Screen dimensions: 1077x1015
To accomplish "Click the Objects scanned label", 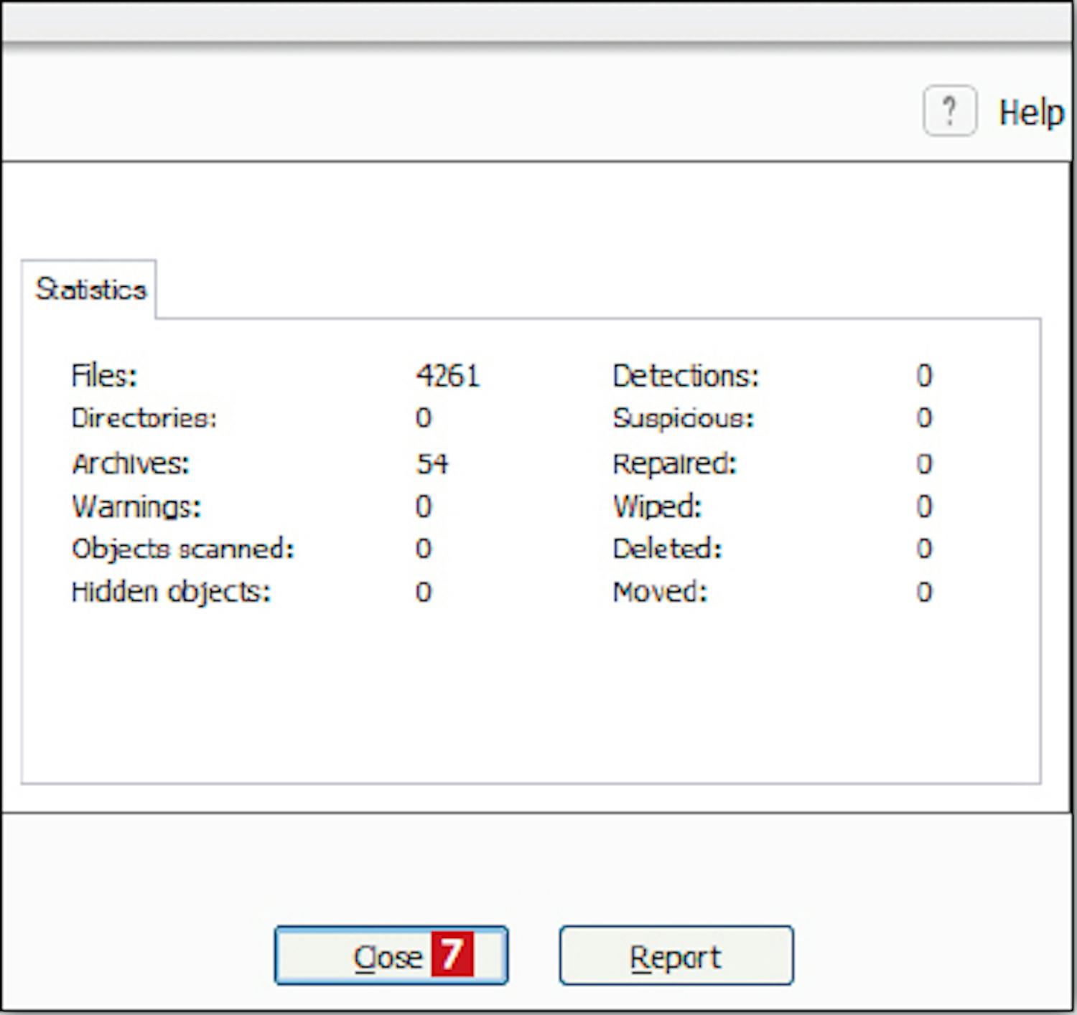I will (183, 549).
